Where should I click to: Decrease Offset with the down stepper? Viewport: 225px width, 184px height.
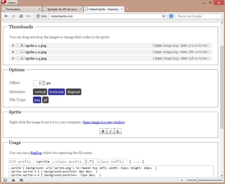coord(44,84)
